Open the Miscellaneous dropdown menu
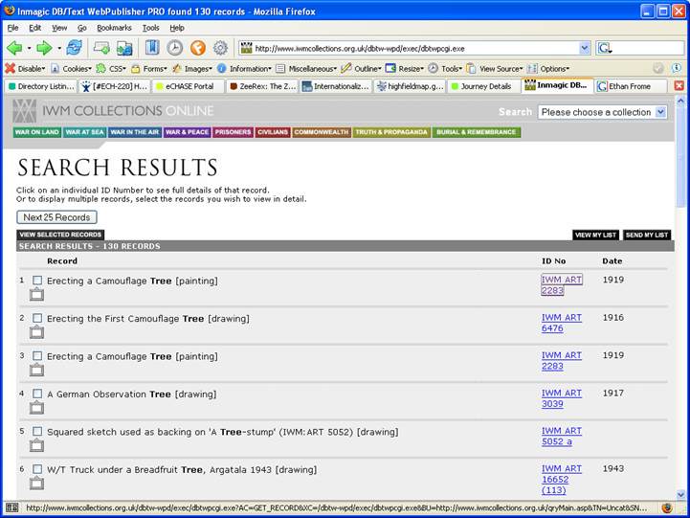The image size is (690, 518). coord(306,69)
